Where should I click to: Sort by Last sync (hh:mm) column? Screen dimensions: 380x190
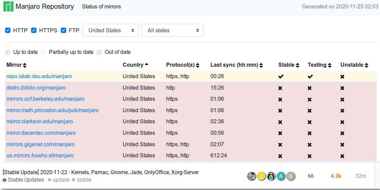(x=236, y=65)
